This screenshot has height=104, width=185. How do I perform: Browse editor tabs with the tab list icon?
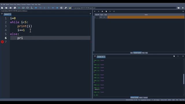tap(2, 14)
